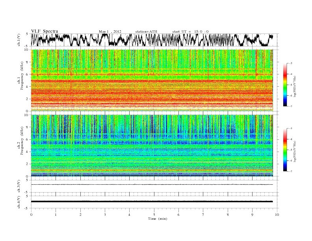
Task: Click the "6" kHz tick on ch.1 spectrogram
Action: [27, 74]
